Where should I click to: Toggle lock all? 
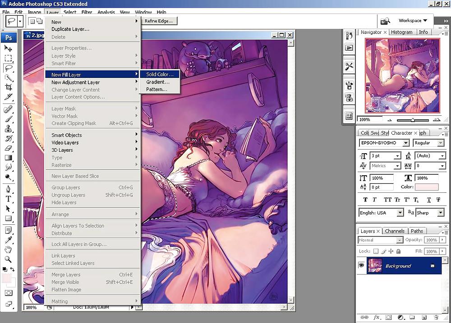398,251
